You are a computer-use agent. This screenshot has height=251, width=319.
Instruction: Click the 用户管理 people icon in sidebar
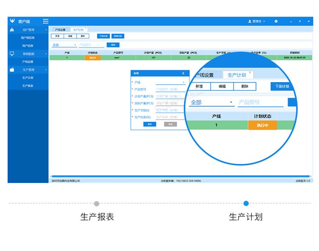(12, 30)
